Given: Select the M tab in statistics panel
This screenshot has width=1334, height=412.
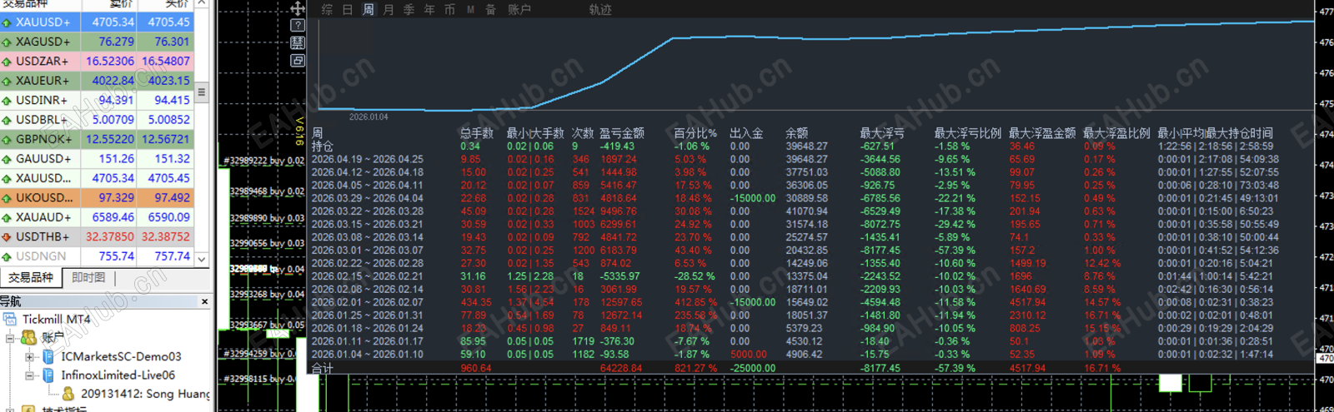Looking at the screenshot, I should (x=470, y=10).
